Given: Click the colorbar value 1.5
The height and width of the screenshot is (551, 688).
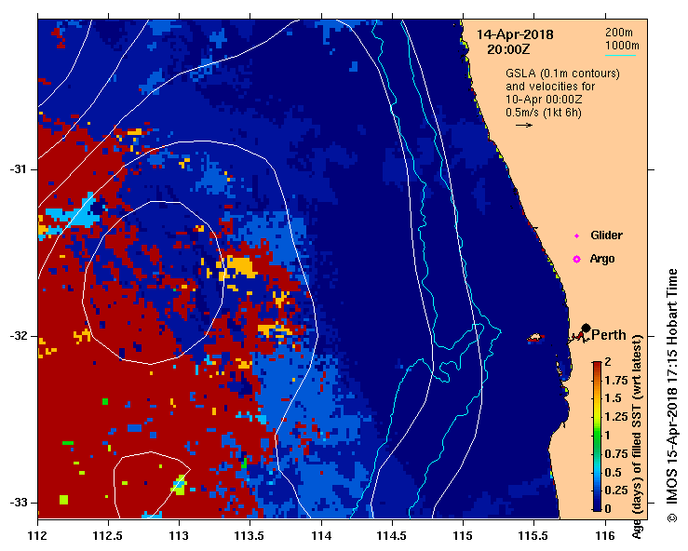Looking at the screenshot, I should coord(613,398).
